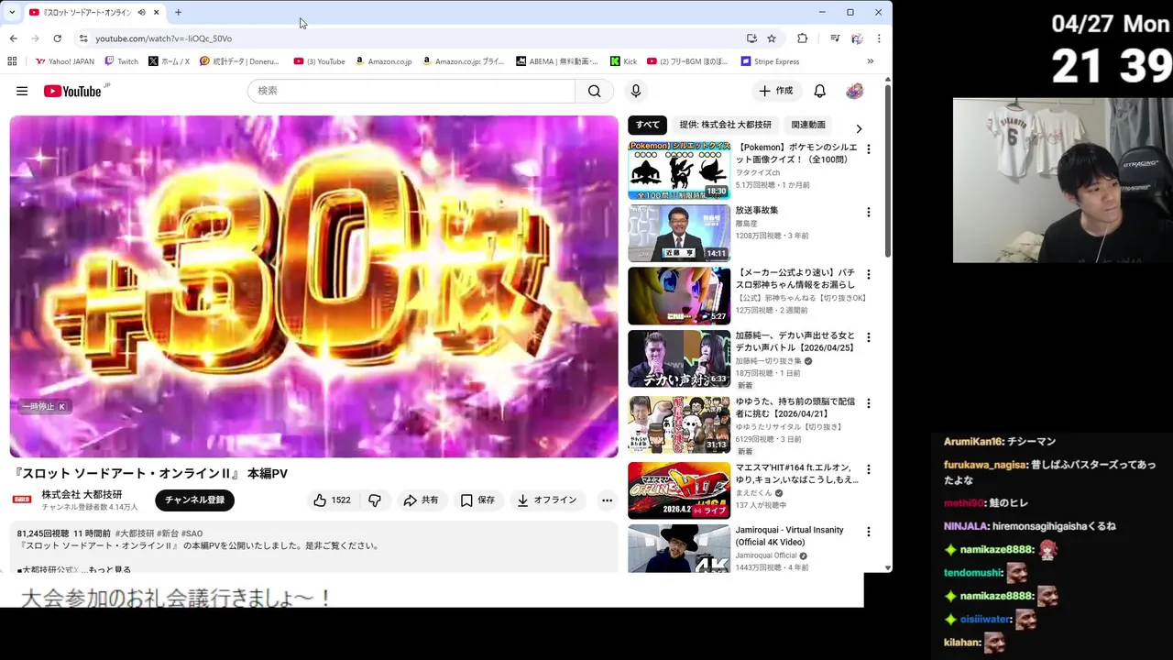The height and width of the screenshot is (660, 1173).
Task: Open more actions menu beside オフライン
Action: [607, 500]
